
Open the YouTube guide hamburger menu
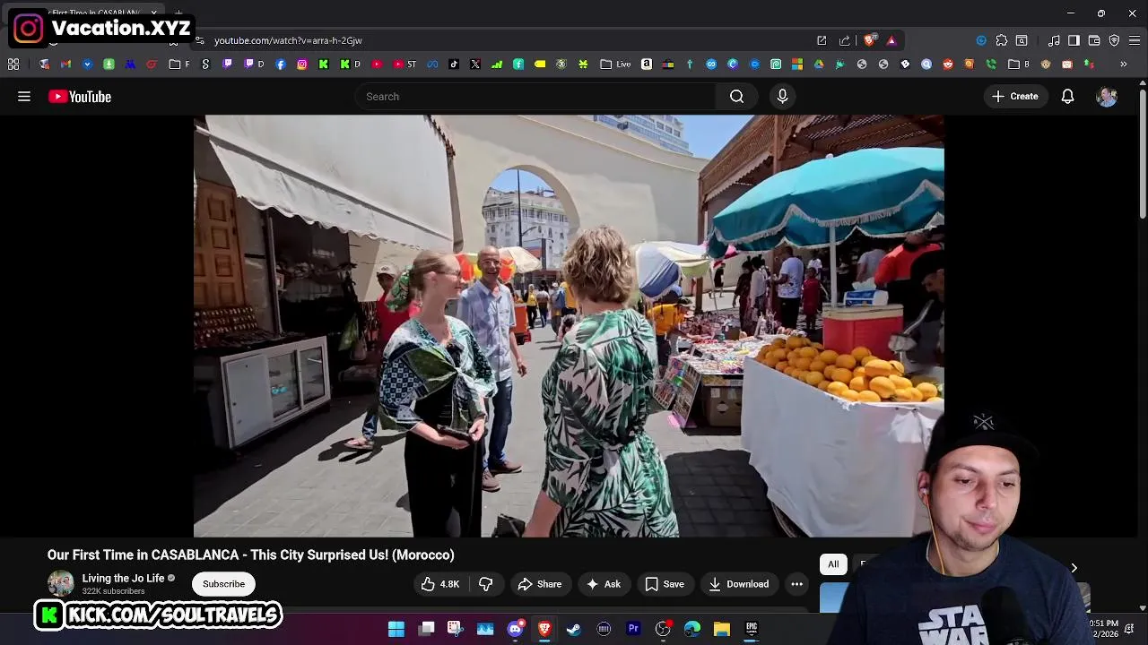(x=24, y=97)
